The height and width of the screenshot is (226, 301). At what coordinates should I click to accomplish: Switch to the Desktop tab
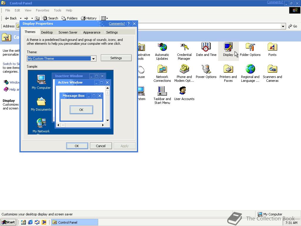[47, 32]
